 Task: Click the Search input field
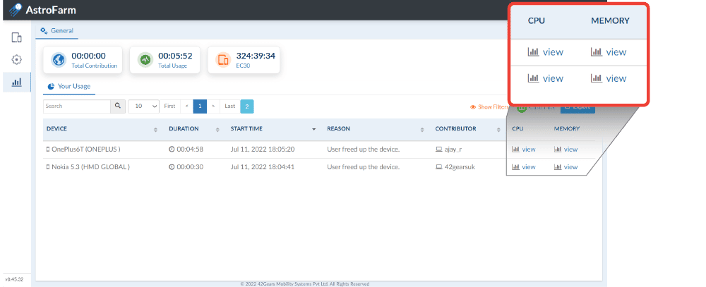[x=76, y=106]
